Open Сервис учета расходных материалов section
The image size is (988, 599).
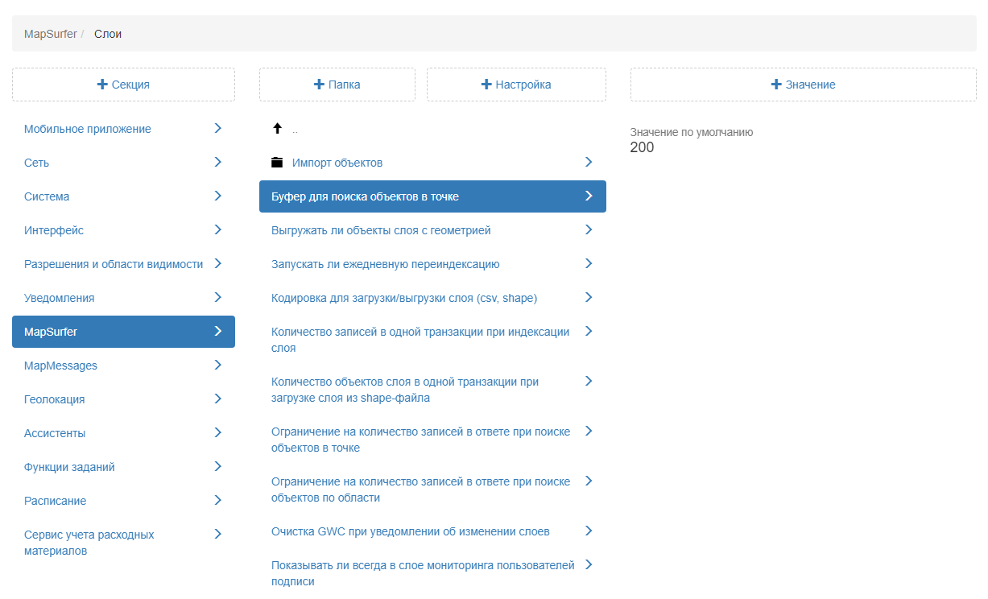point(123,543)
